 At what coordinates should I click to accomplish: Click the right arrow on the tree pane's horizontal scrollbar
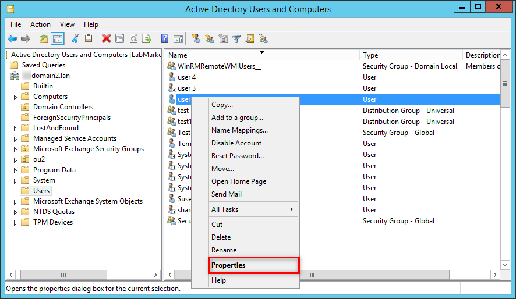pyautogui.click(x=155, y=275)
